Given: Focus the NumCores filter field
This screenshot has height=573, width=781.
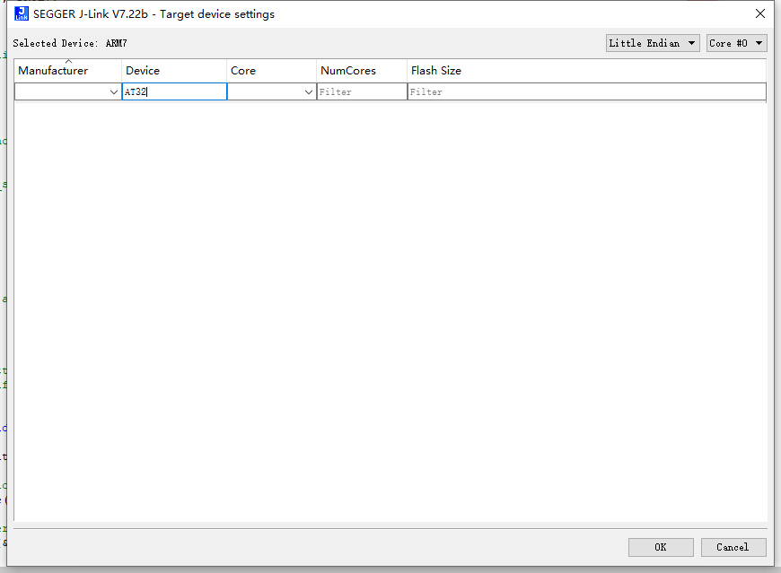Looking at the screenshot, I should click(x=362, y=91).
